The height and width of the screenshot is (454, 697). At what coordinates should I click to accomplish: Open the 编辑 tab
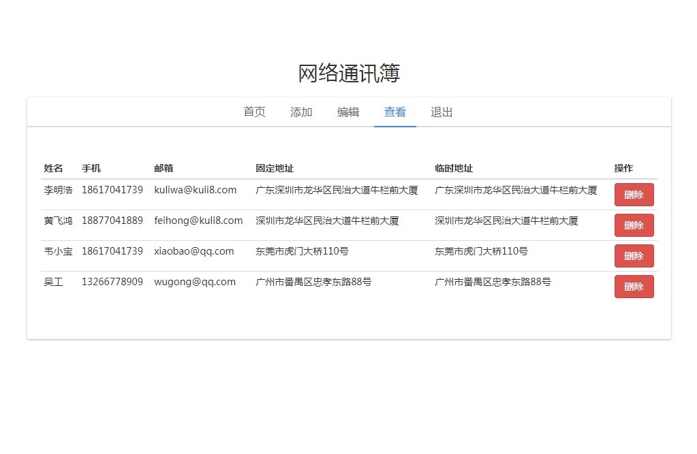[348, 112]
